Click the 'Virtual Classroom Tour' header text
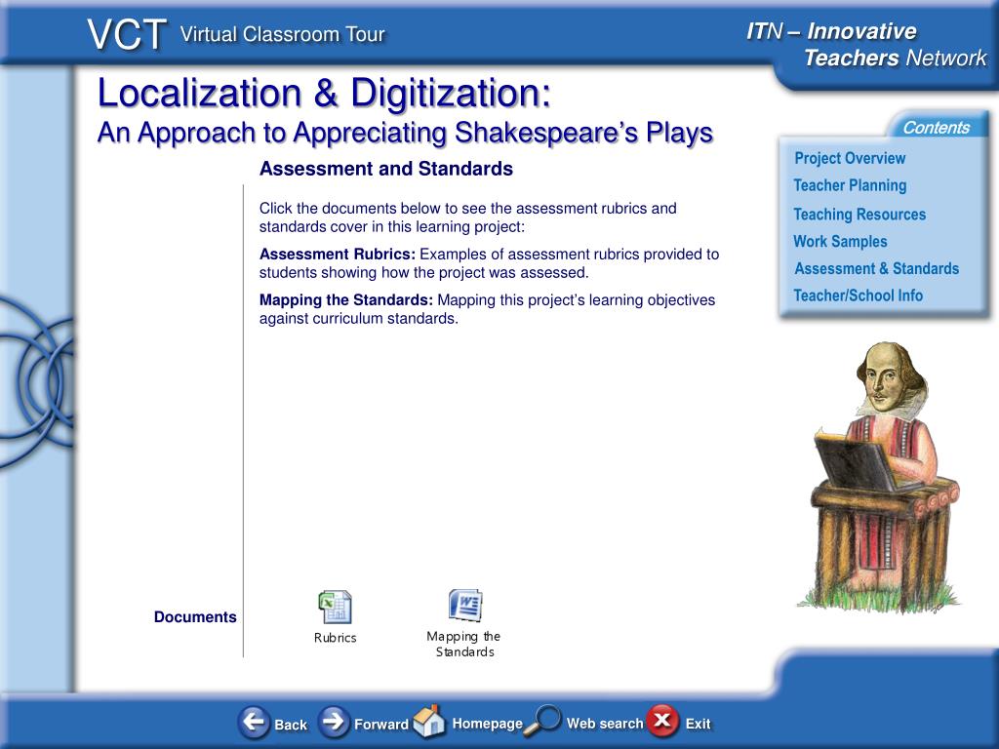 (x=282, y=34)
